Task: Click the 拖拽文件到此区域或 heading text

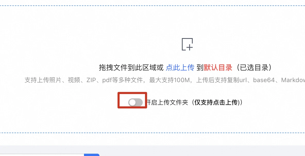Action: click(131, 68)
